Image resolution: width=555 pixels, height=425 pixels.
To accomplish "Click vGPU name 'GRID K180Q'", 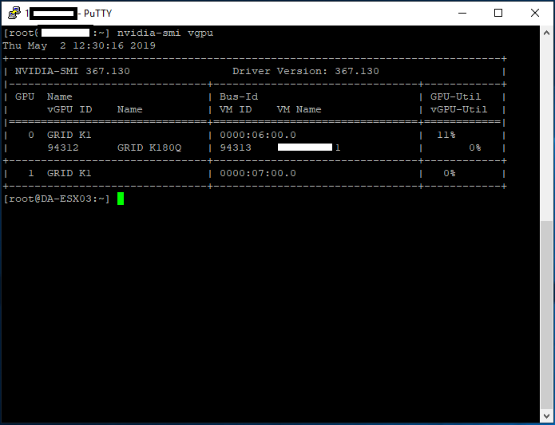I will click(x=149, y=148).
